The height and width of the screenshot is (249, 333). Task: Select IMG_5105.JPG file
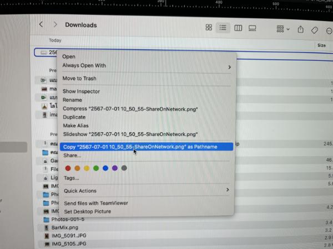coord(69,244)
